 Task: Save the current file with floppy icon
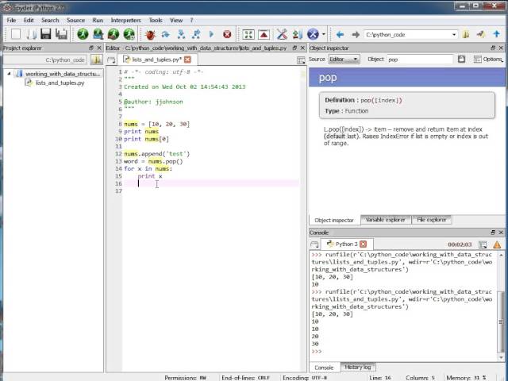(46, 34)
